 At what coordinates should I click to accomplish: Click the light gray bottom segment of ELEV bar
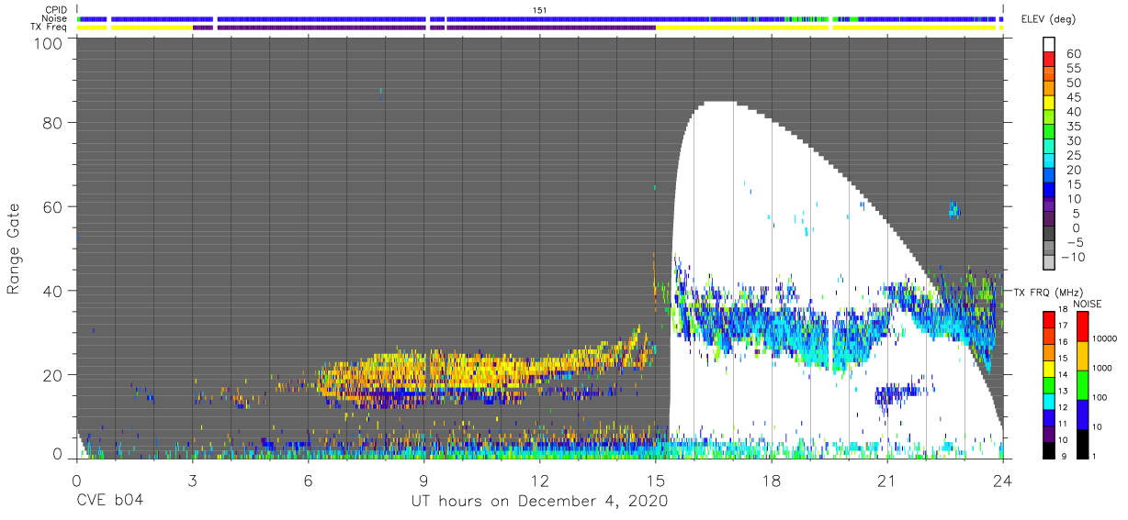point(1051,262)
